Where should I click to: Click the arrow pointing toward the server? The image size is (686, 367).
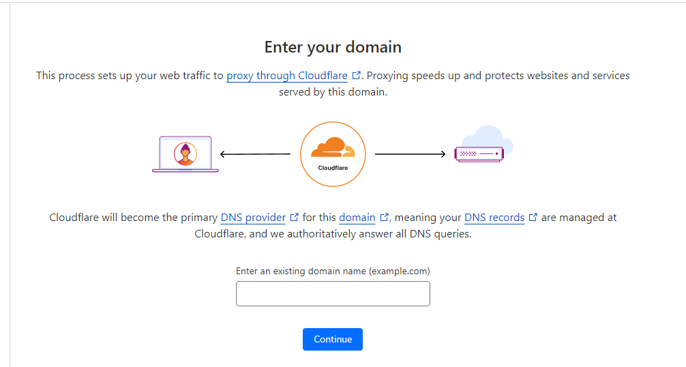[x=411, y=154]
